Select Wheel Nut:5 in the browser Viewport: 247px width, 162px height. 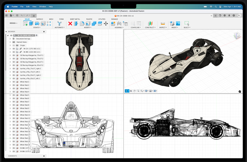(x=25, y=95)
